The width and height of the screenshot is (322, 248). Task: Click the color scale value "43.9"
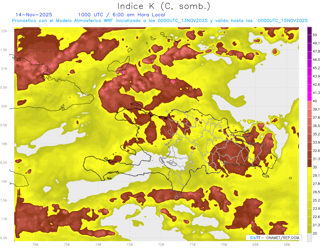click(316, 76)
